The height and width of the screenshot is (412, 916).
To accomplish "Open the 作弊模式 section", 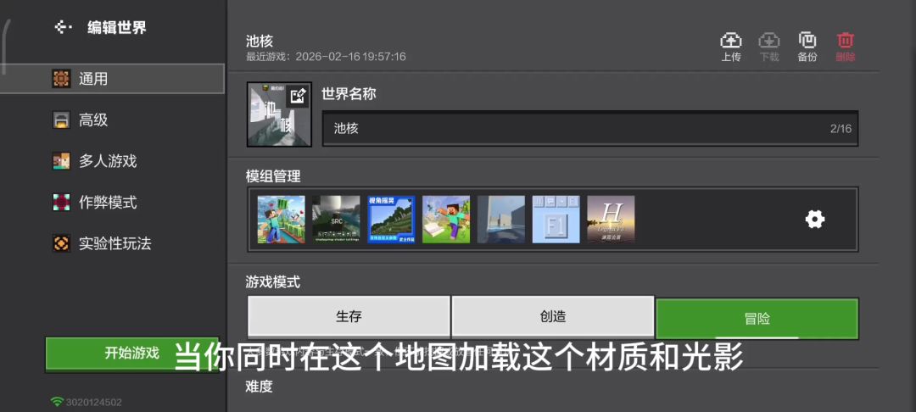I will coord(107,203).
